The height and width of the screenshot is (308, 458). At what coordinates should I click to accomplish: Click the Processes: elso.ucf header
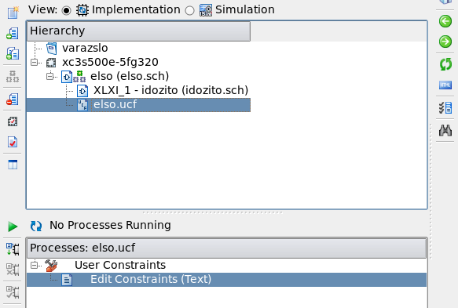click(x=227, y=248)
